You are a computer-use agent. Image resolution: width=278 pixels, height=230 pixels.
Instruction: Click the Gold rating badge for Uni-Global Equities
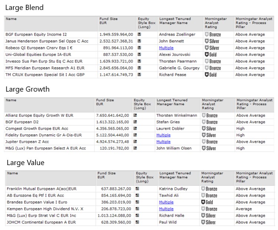(x=211, y=55)
